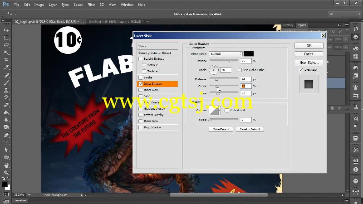
Task: Click the Size pixel input field
Action: [x=245, y=93]
